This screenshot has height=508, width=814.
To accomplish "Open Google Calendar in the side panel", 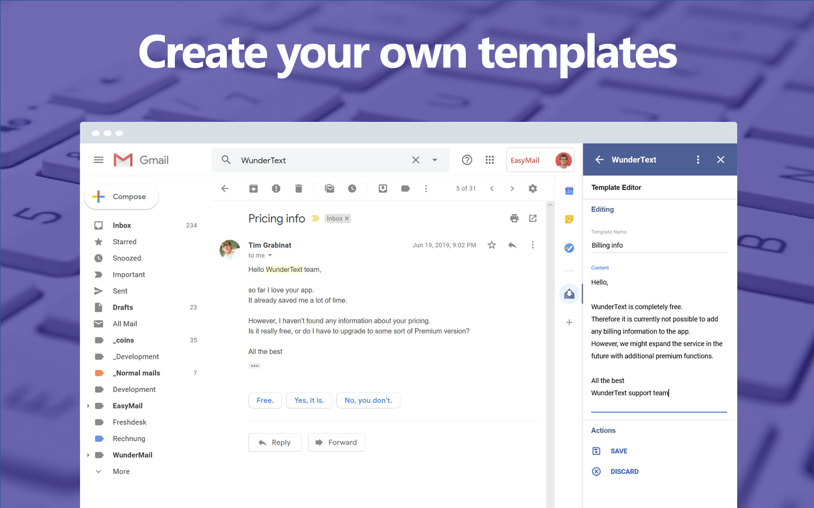I will [x=569, y=191].
